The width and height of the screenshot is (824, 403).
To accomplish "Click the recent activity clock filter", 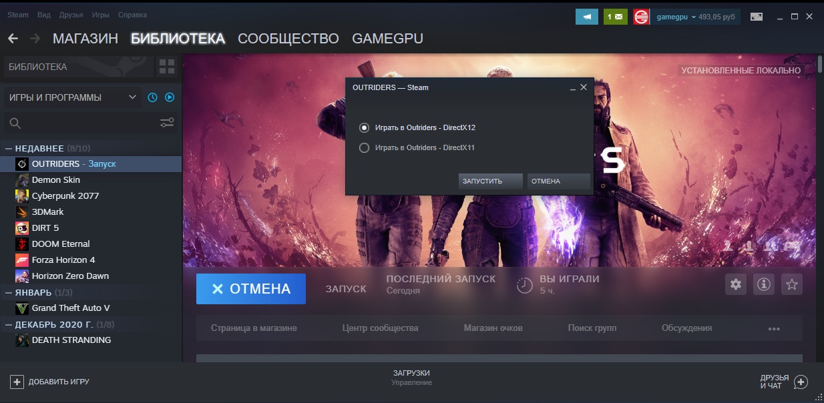I will pos(152,97).
